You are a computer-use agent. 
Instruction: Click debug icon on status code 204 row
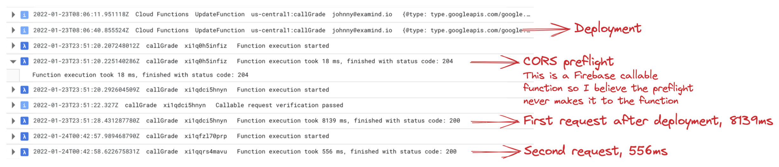tap(24, 61)
